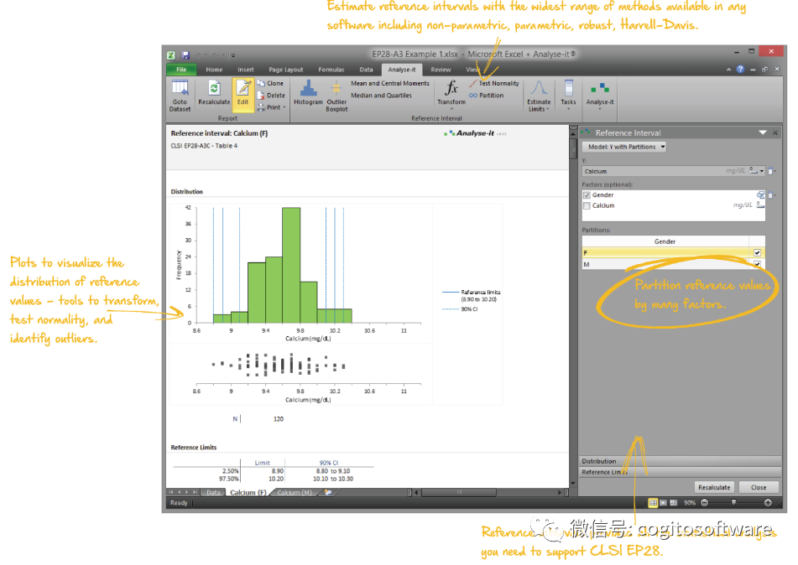Switch to the Home ribbon tab

(x=214, y=70)
